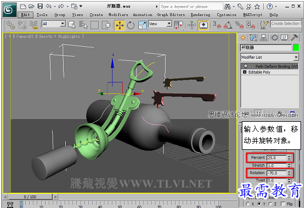Toggle Spinner Snap
The image size is (306, 208).
(x=251, y=25)
